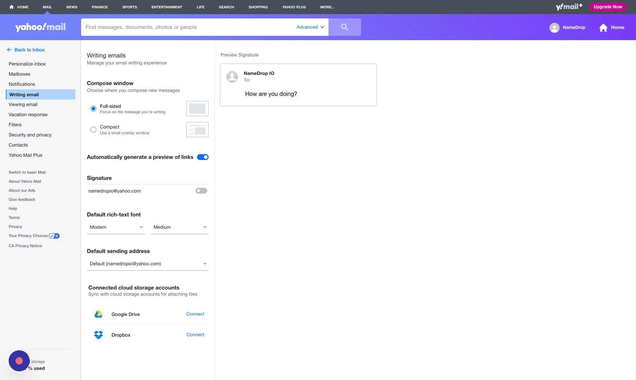Toggle automatic link preview switch
Viewport: 636px width, 380px height.
click(203, 157)
